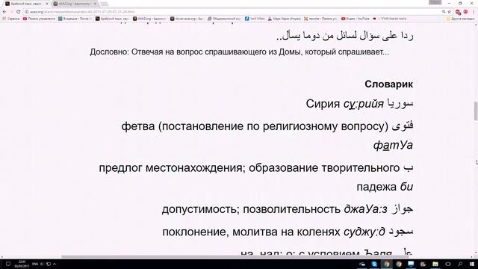Click the Arabic word جواز
Screen dimensions: 478x269
click(x=403, y=209)
